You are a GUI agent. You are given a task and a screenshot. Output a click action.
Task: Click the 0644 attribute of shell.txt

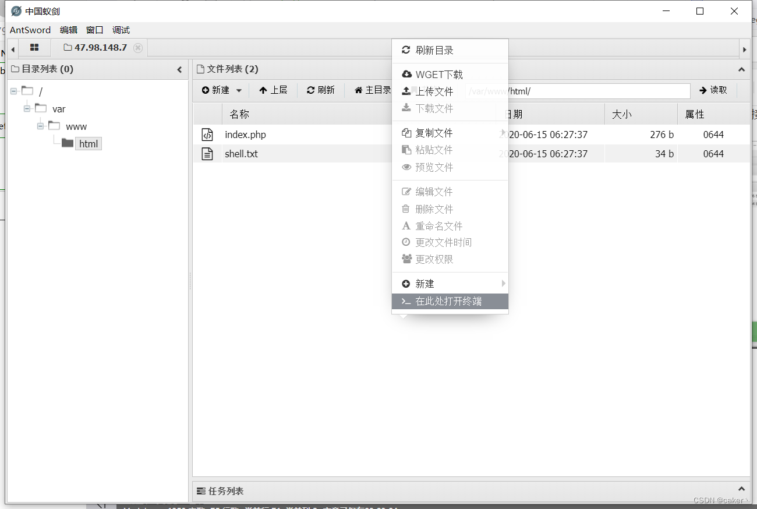click(713, 154)
